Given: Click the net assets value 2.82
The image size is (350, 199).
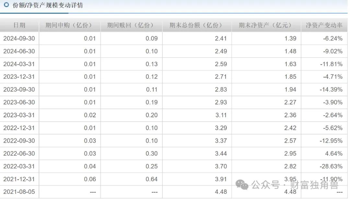Looking at the screenshot, I should (x=290, y=166).
